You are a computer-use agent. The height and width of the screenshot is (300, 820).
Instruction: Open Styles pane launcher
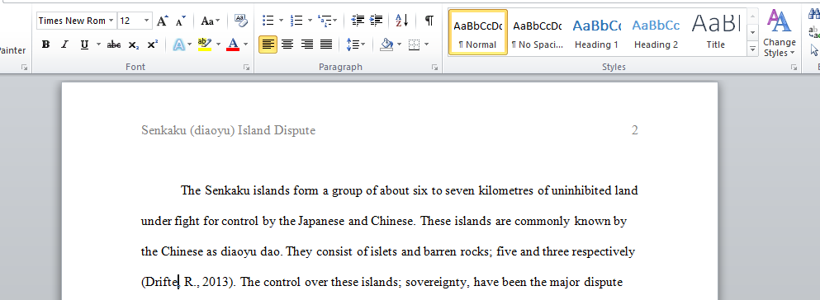(x=794, y=68)
